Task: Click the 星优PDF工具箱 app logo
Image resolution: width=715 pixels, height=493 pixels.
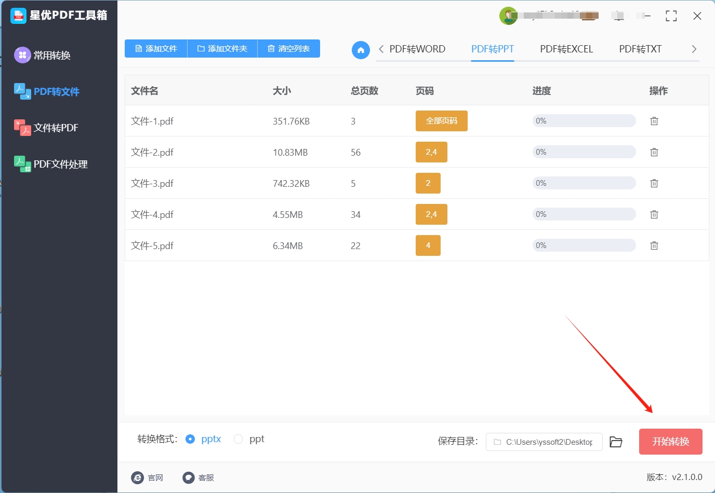Action: click(18, 16)
